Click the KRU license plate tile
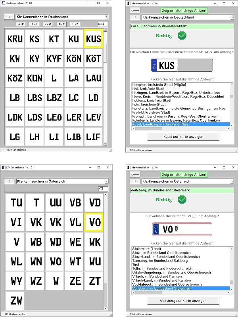This screenshot has width=238, height=317. pyautogui.click(x=15, y=39)
